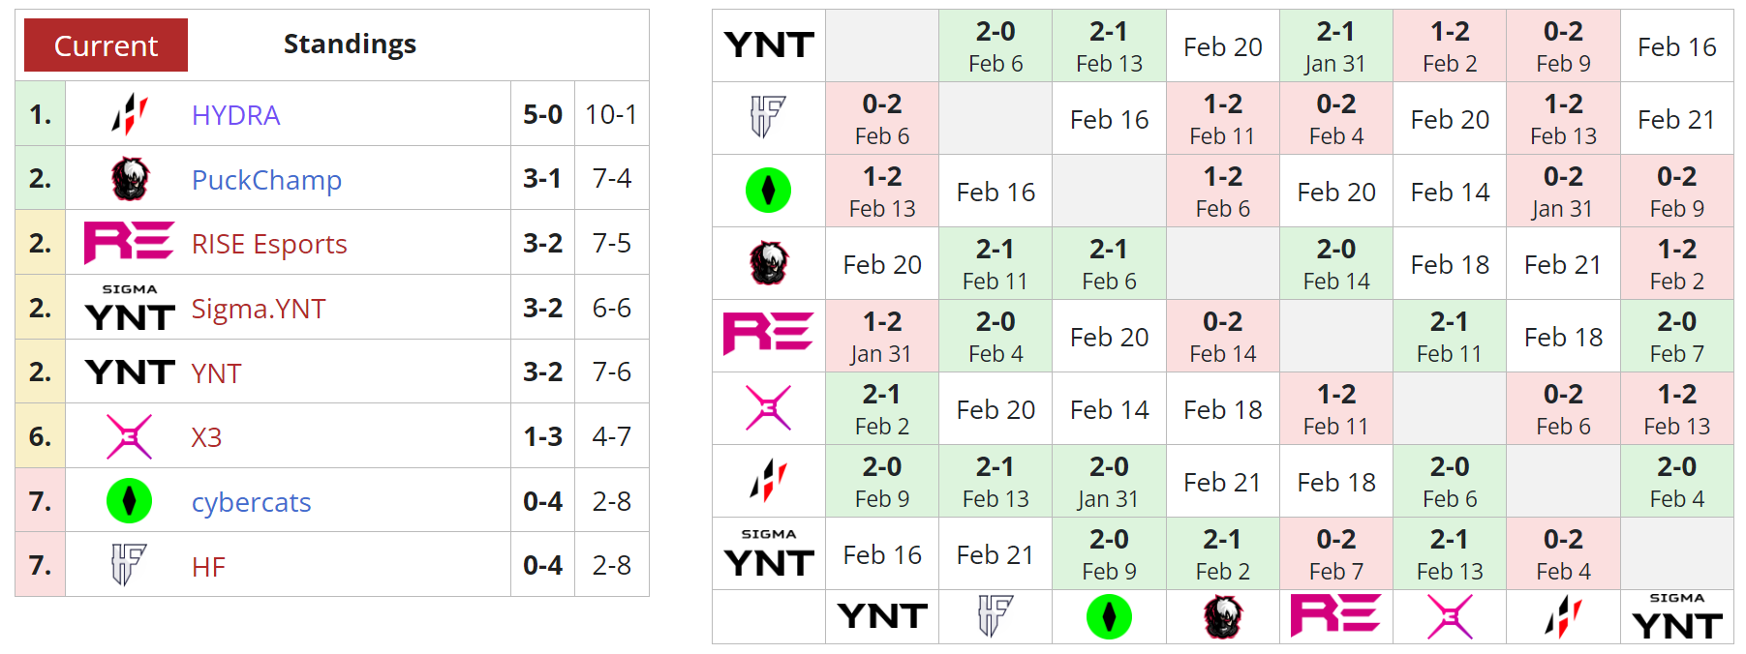Click the Sigma.YNT logo in crosstable bottom-right corner
Image resolution: width=1746 pixels, height=654 pixels.
1676,616
